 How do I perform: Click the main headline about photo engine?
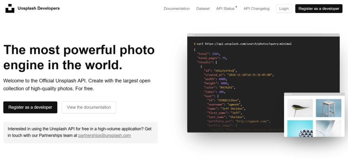coord(79,57)
